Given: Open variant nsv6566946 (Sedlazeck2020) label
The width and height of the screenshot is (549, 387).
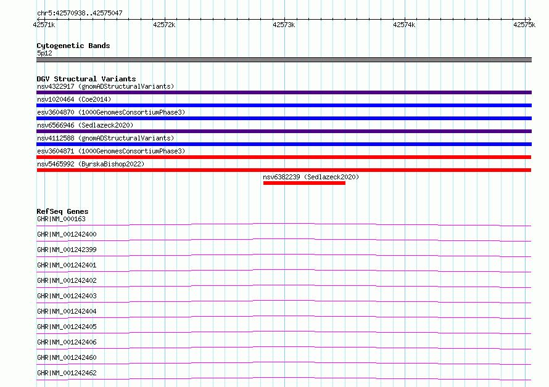Looking at the screenshot, I should (85, 125).
